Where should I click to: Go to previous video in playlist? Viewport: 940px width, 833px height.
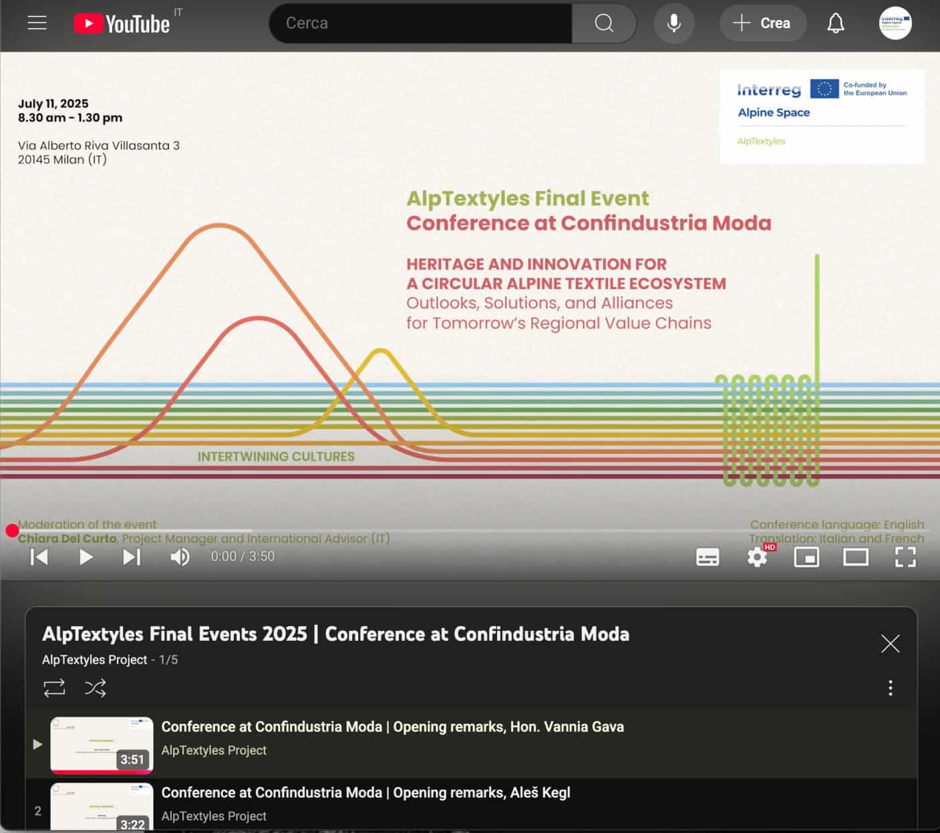click(x=39, y=557)
